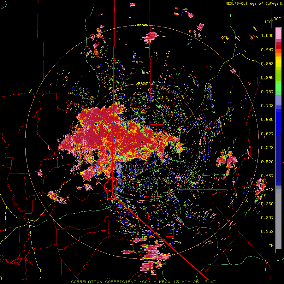This screenshot has height=284, width=284.
Task: Click the [CC] label near the legend
Action: [269, 22]
